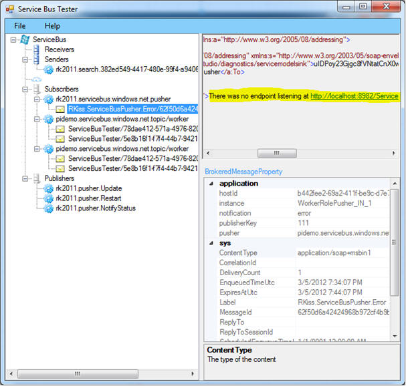406x386 pixels.
Task: Select the ReplyToSessionId property row
Action: (303, 332)
